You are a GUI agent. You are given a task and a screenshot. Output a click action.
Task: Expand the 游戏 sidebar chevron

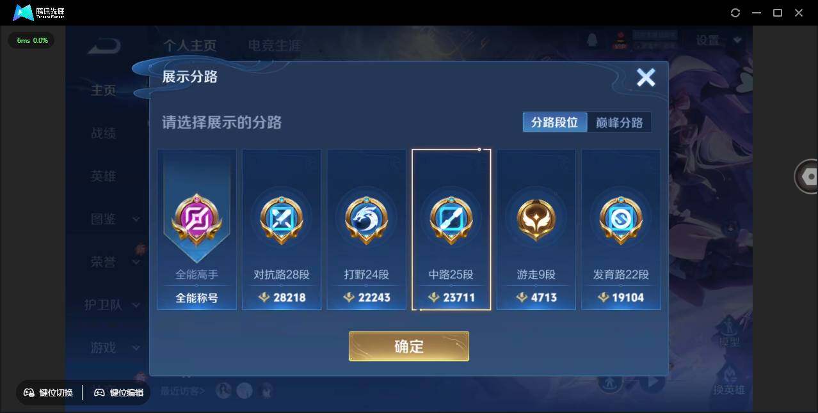(136, 348)
